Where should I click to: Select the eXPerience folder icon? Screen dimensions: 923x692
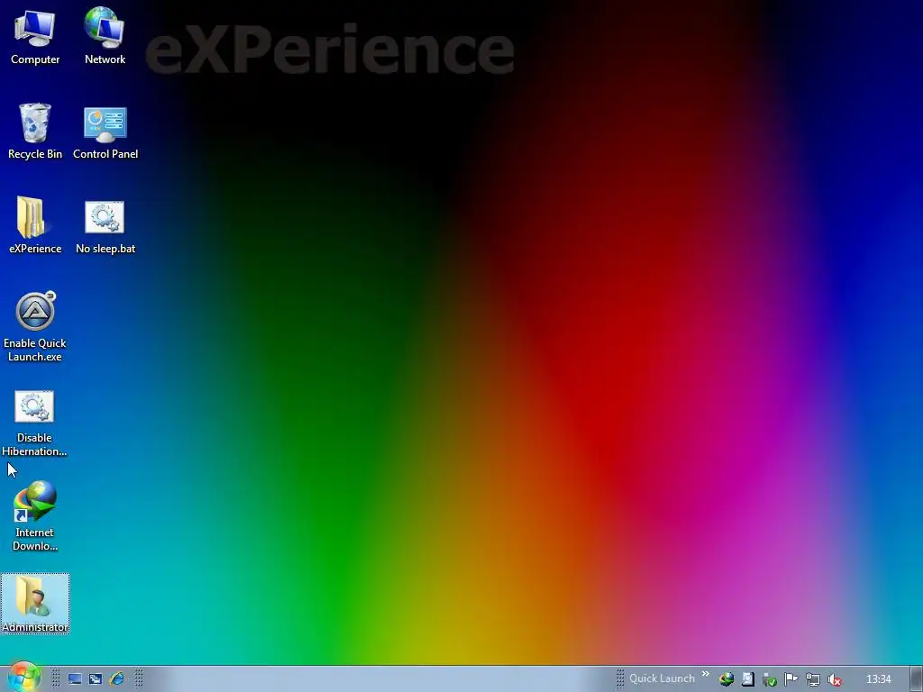tap(35, 224)
